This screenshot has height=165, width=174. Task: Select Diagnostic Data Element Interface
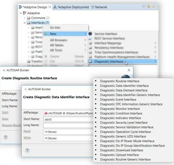(x=124, y=90)
